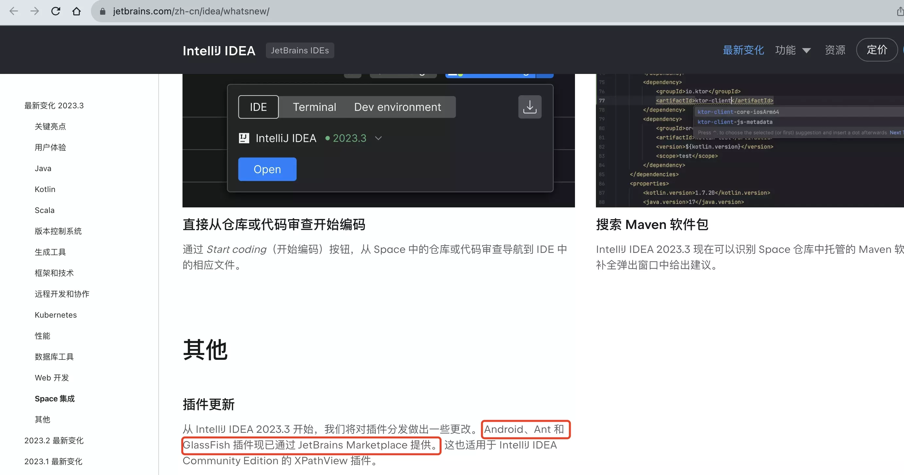904x475 pixels.
Task: Open the 最新变化 header menu item
Action: tap(743, 50)
